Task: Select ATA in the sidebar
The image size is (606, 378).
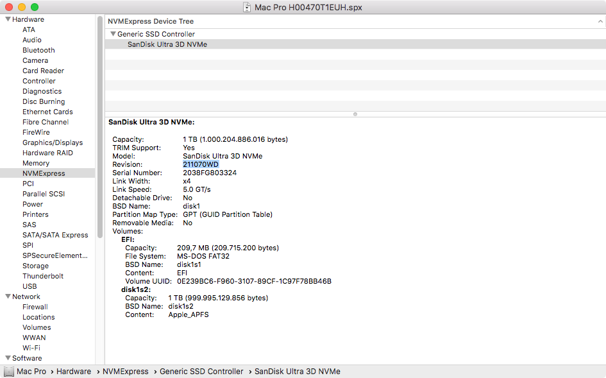Action: pos(29,30)
